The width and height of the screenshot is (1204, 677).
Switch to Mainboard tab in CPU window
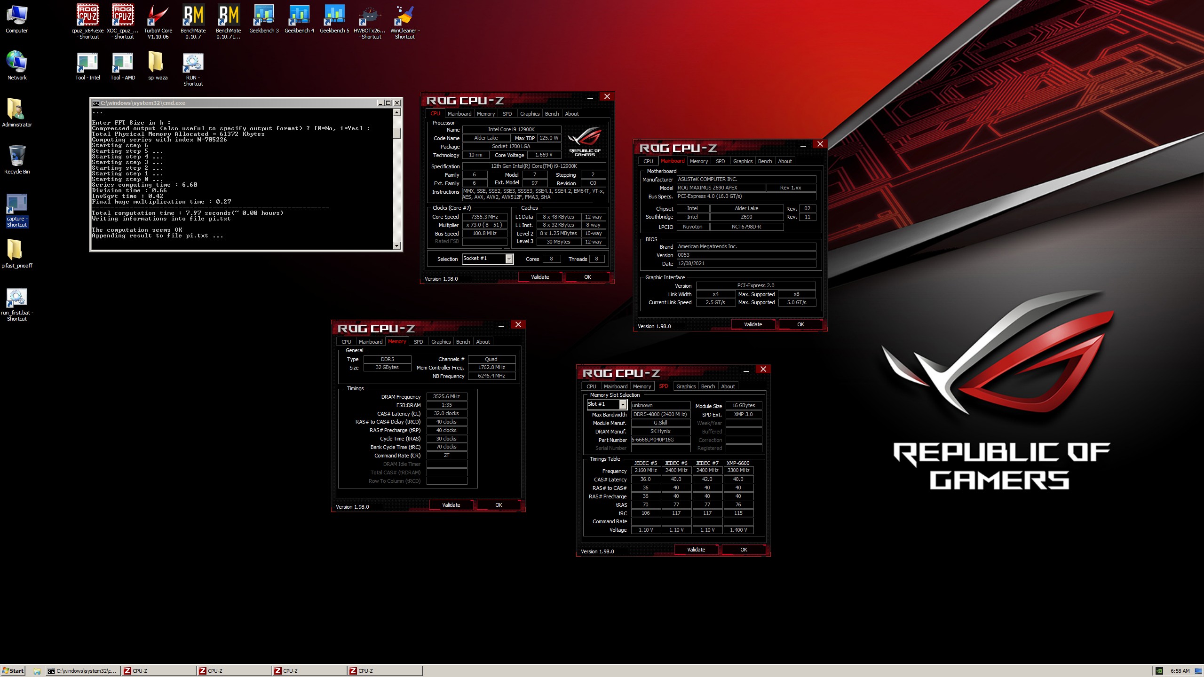point(459,114)
